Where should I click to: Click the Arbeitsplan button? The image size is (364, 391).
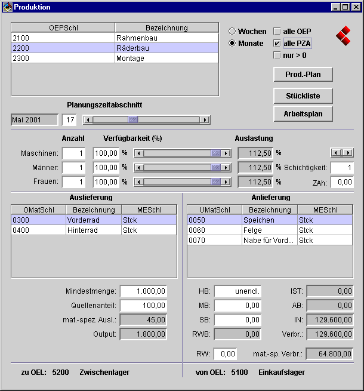click(x=303, y=113)
